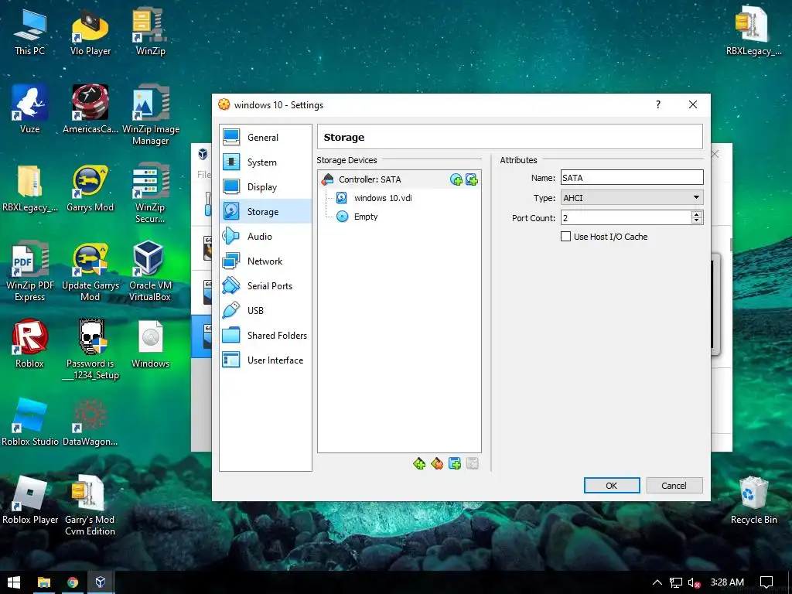Expand the controller Type dropdown
This screenshot has width=792, height=594.
click(x=632, y=198)
